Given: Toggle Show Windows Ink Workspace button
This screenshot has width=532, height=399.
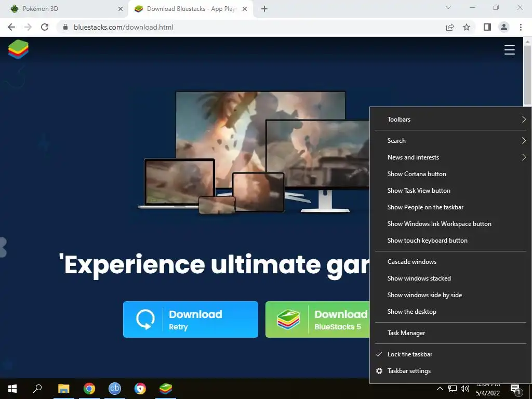Looking at the screenshot, I should pos(450,224).
